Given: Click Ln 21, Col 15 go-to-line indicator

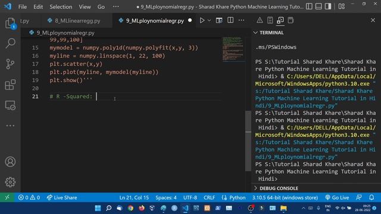Looking at the screenshot, I should (x=134, y=197).
